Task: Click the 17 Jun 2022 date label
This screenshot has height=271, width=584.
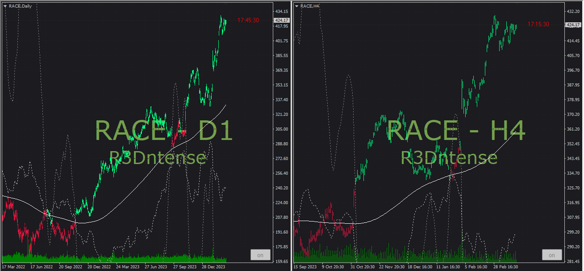Action: click(42, 267)
